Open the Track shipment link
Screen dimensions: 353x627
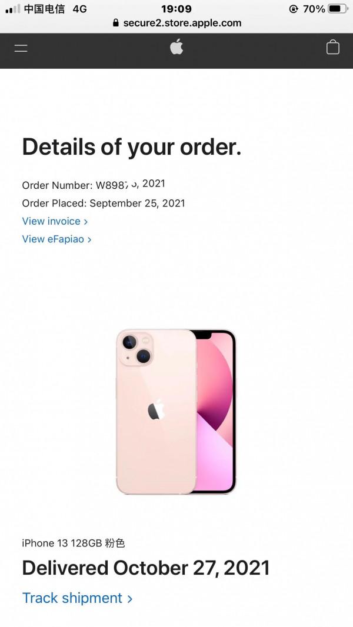pos(77,598)
